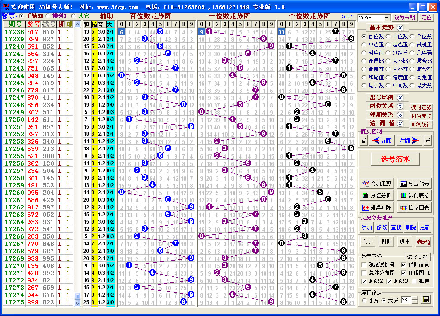Screen dimensions: 440x316
Task: Open the issue number 17275 dropdown
Action: tap(387, 18)
